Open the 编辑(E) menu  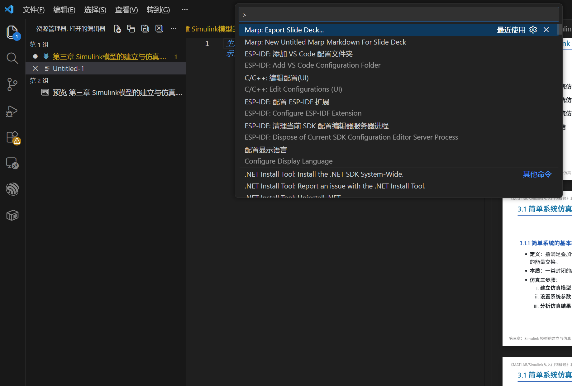(64, 10)
